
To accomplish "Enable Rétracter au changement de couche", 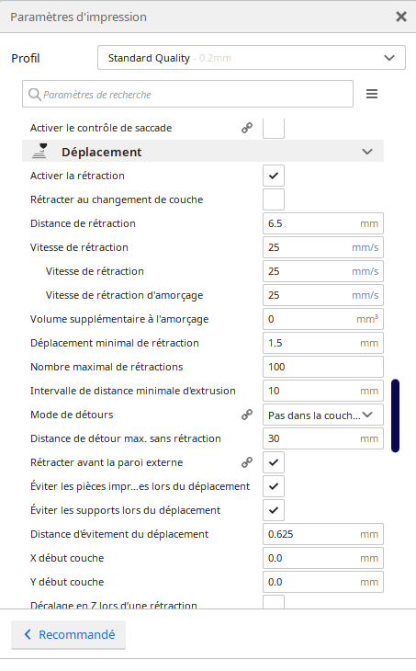I will pyautogui.click(x=274, y=199).
